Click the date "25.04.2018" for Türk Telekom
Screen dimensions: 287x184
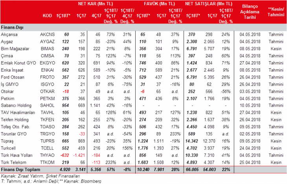pyautogui.click(x=250, y=162)
